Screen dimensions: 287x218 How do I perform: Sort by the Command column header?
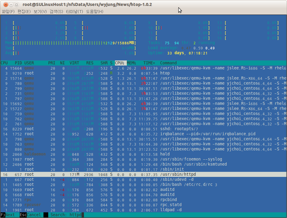click(x=169, y=63)
